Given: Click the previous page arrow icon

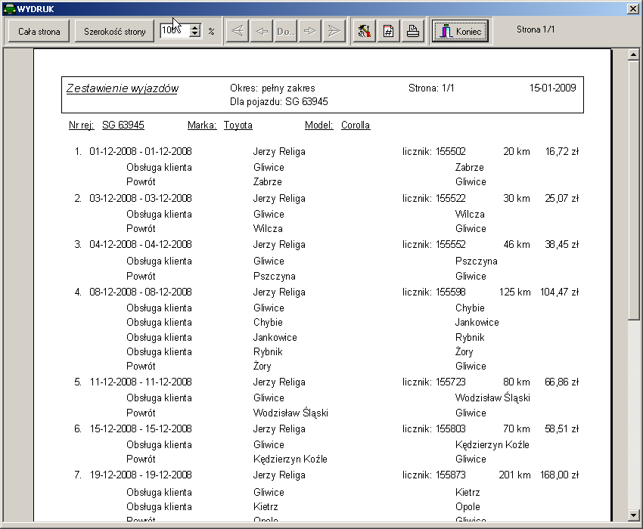Looking at the screenshot, I should pos(261,31).
